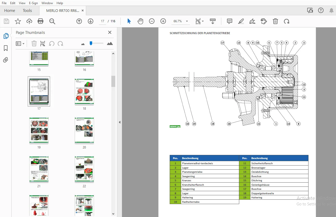Click the Planetengetriebe table entry
The width and height of the screenshot is (336, 217).
click(192, 172)
